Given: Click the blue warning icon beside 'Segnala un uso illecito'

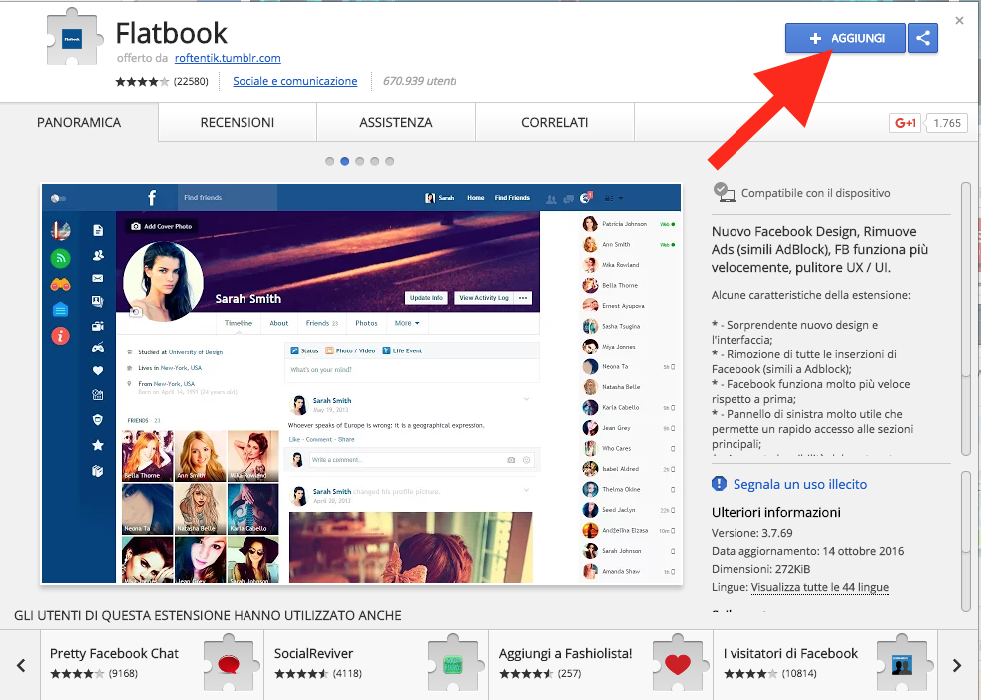Looking at the screenshot, I should [719, 484].
